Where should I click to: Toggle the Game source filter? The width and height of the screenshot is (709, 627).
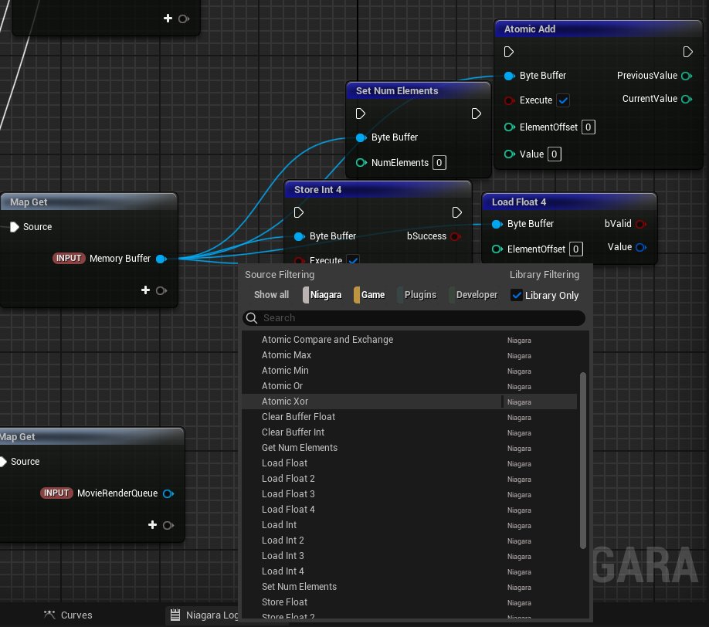(x=369, y=295)
